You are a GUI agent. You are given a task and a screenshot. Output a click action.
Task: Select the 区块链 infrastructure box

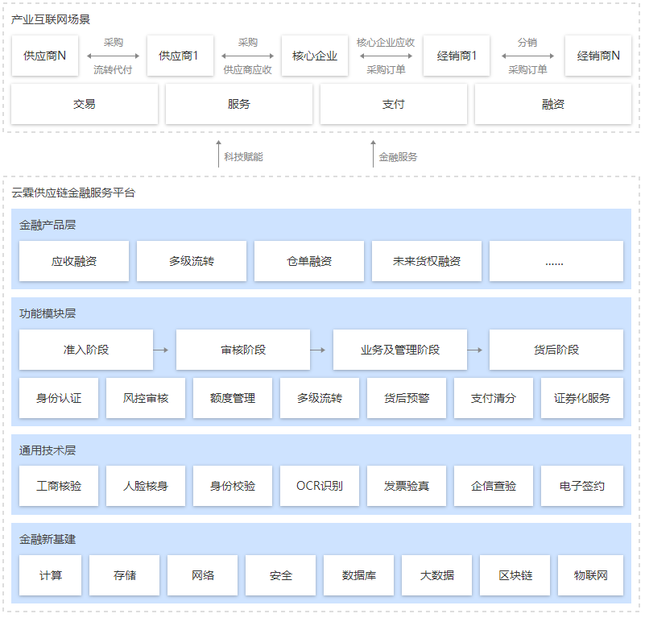(515, 575)
